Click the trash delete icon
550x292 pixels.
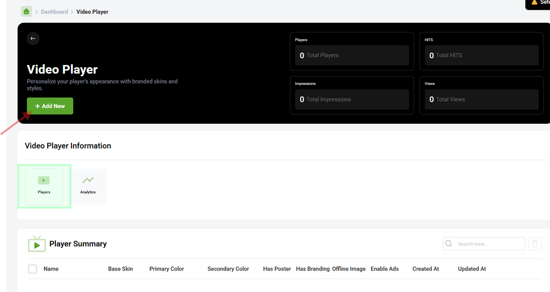[x=535, y=244]
